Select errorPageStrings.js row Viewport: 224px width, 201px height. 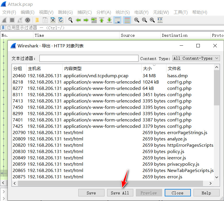pos(113,133)
